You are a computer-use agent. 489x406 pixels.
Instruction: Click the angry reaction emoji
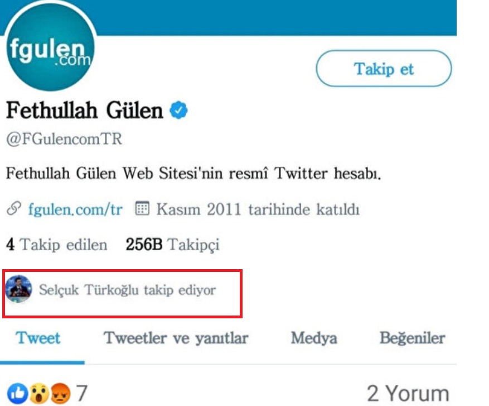click(60, 394)
